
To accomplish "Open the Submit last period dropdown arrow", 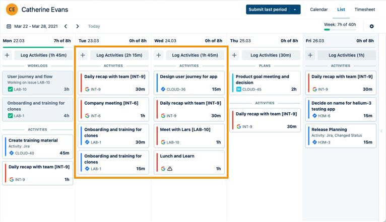I will point(295,10).
